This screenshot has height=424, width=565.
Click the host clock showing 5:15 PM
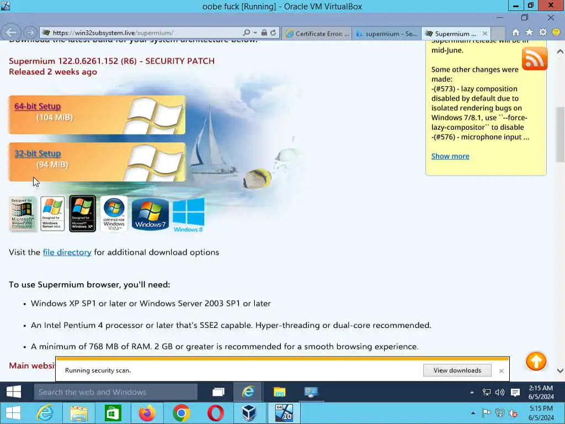pyautogui.click(x=541, y=413)
